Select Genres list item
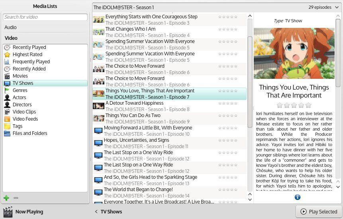The image size is (343, 219). [45, 90]
